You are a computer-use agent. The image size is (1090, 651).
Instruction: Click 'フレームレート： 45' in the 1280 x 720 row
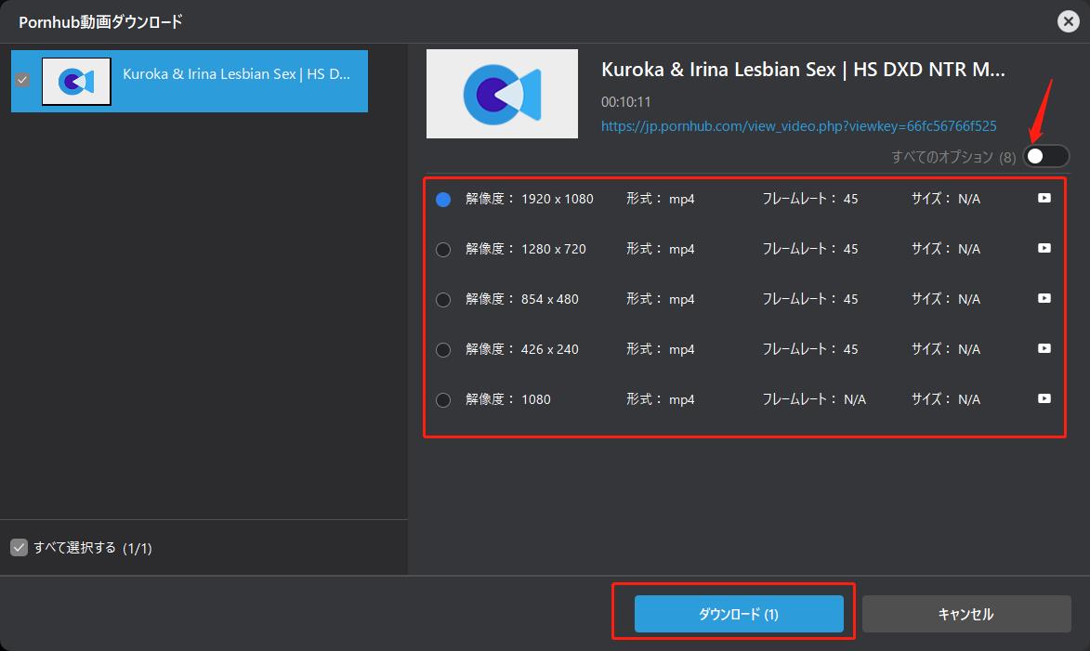pos(810,249)
